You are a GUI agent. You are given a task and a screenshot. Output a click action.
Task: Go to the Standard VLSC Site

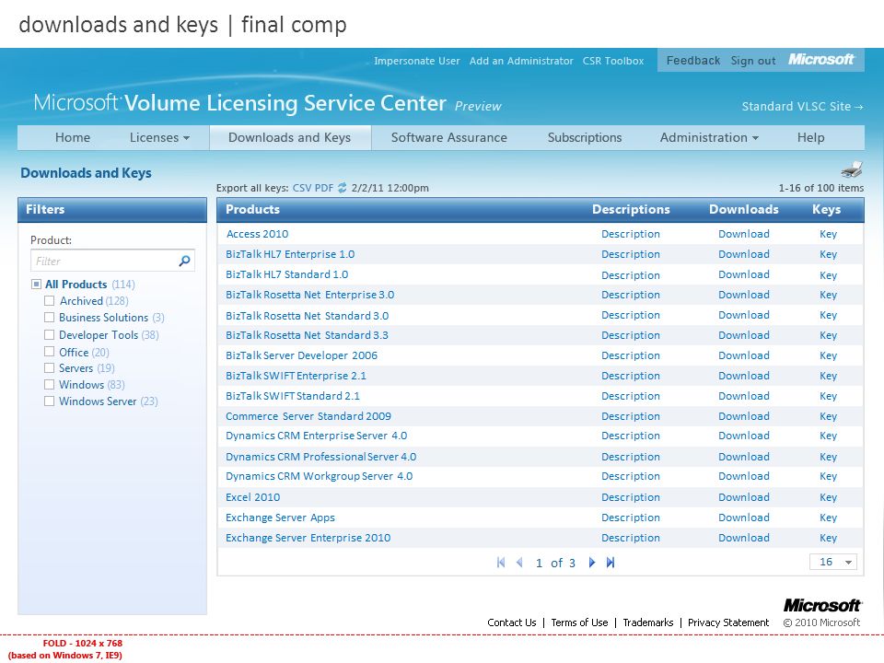tap(802, 107)
